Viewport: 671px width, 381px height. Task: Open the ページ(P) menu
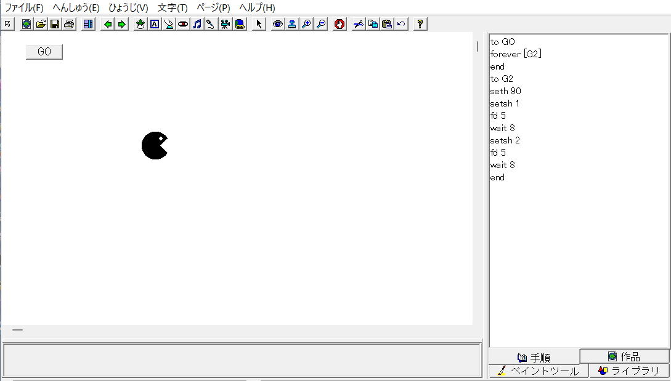(213, 8)
